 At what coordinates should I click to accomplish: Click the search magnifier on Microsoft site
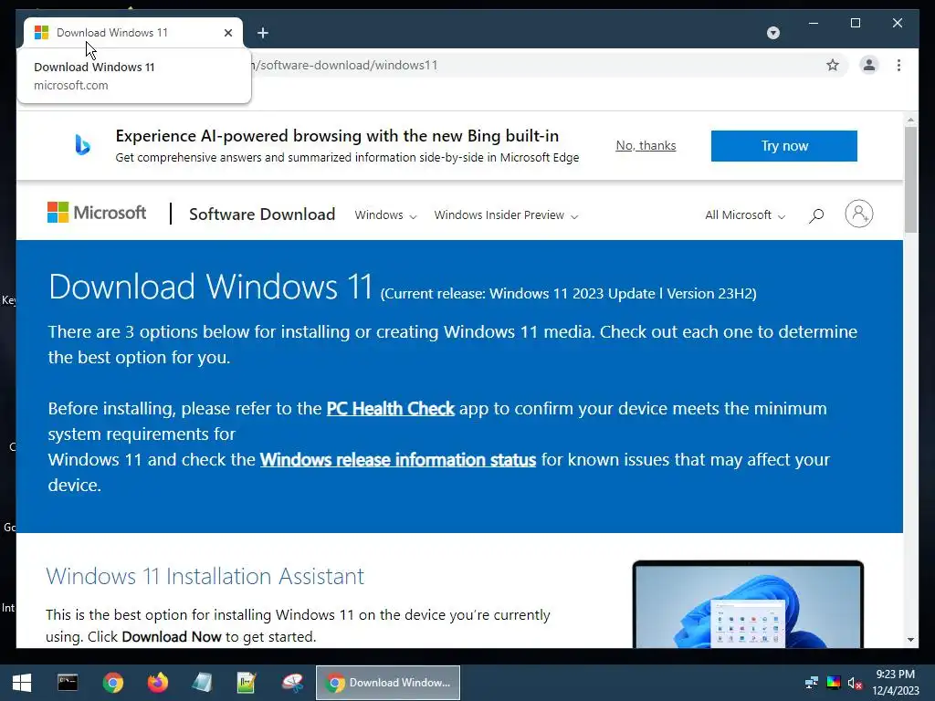[815, 215]
